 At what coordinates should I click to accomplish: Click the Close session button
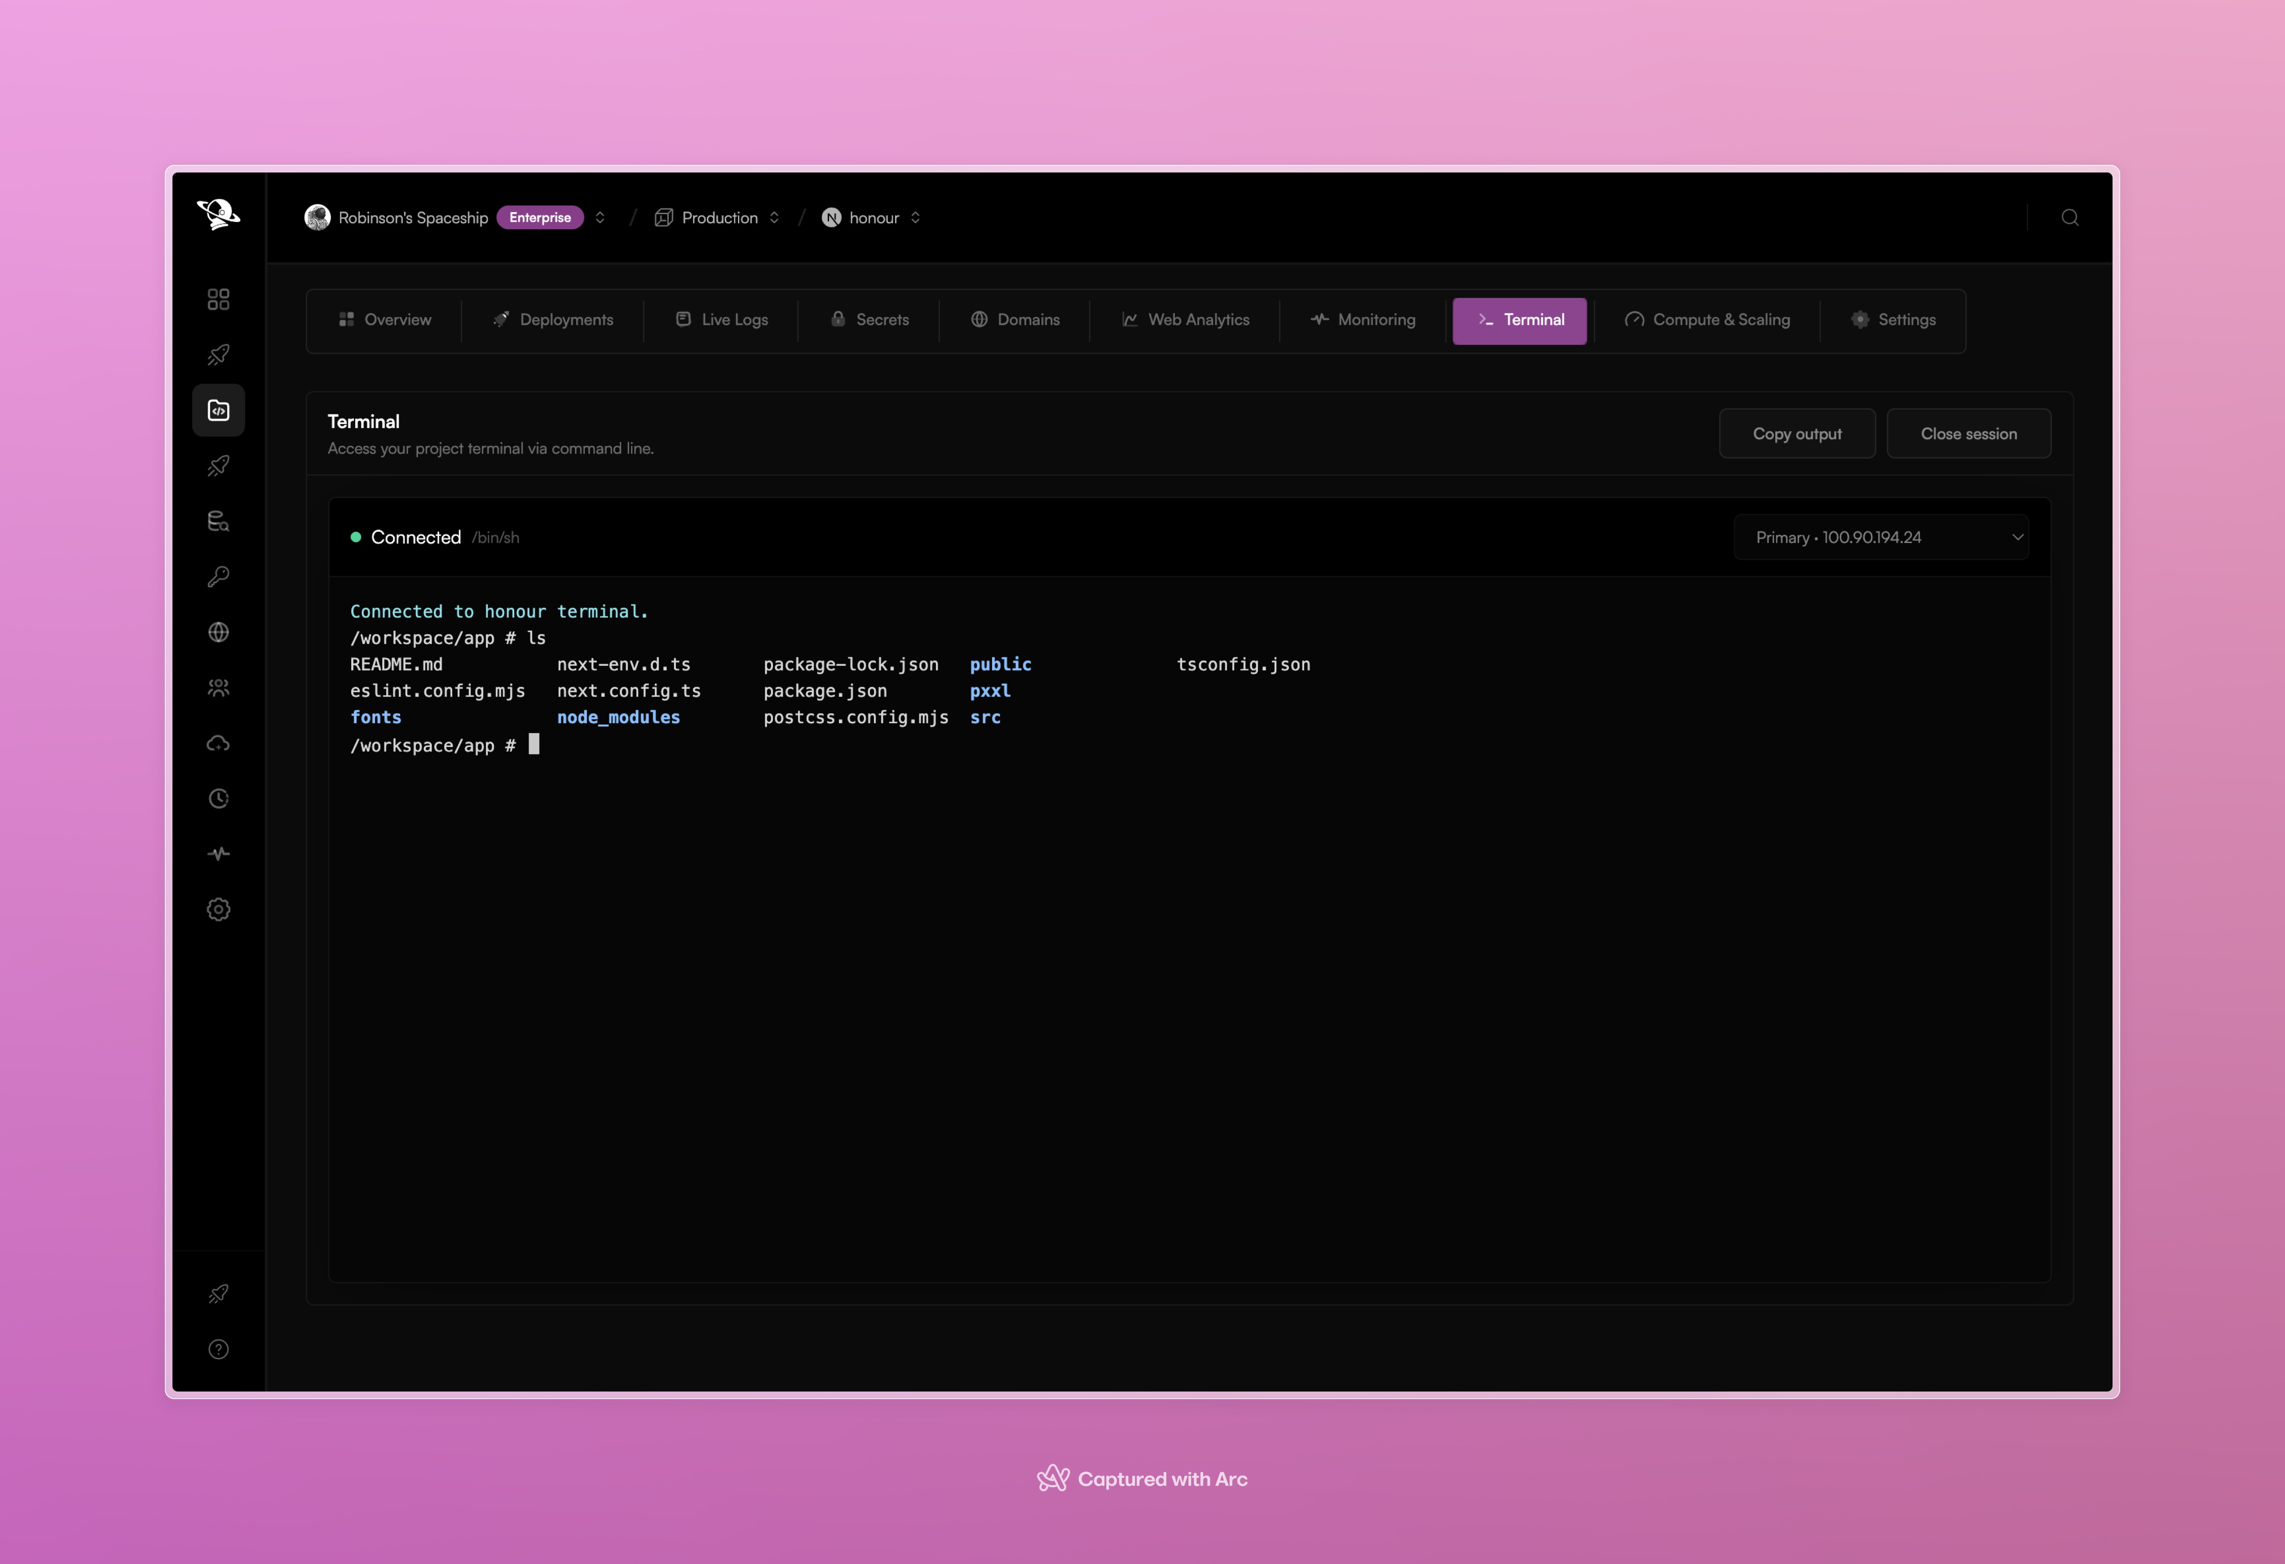(x=1968, y=434)
